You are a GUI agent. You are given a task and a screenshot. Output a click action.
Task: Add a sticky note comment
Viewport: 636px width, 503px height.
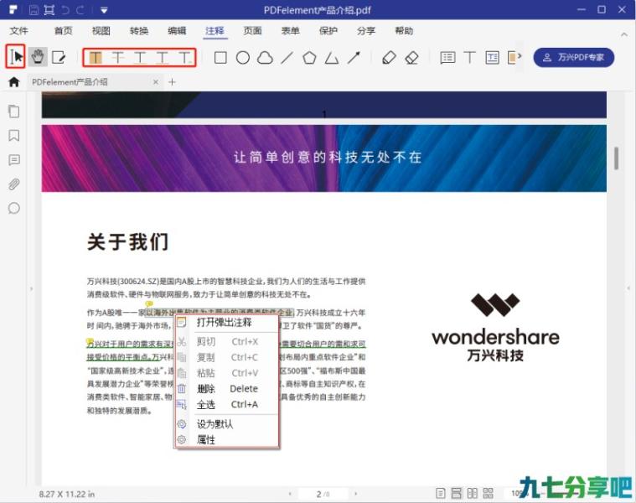point(447,58)
